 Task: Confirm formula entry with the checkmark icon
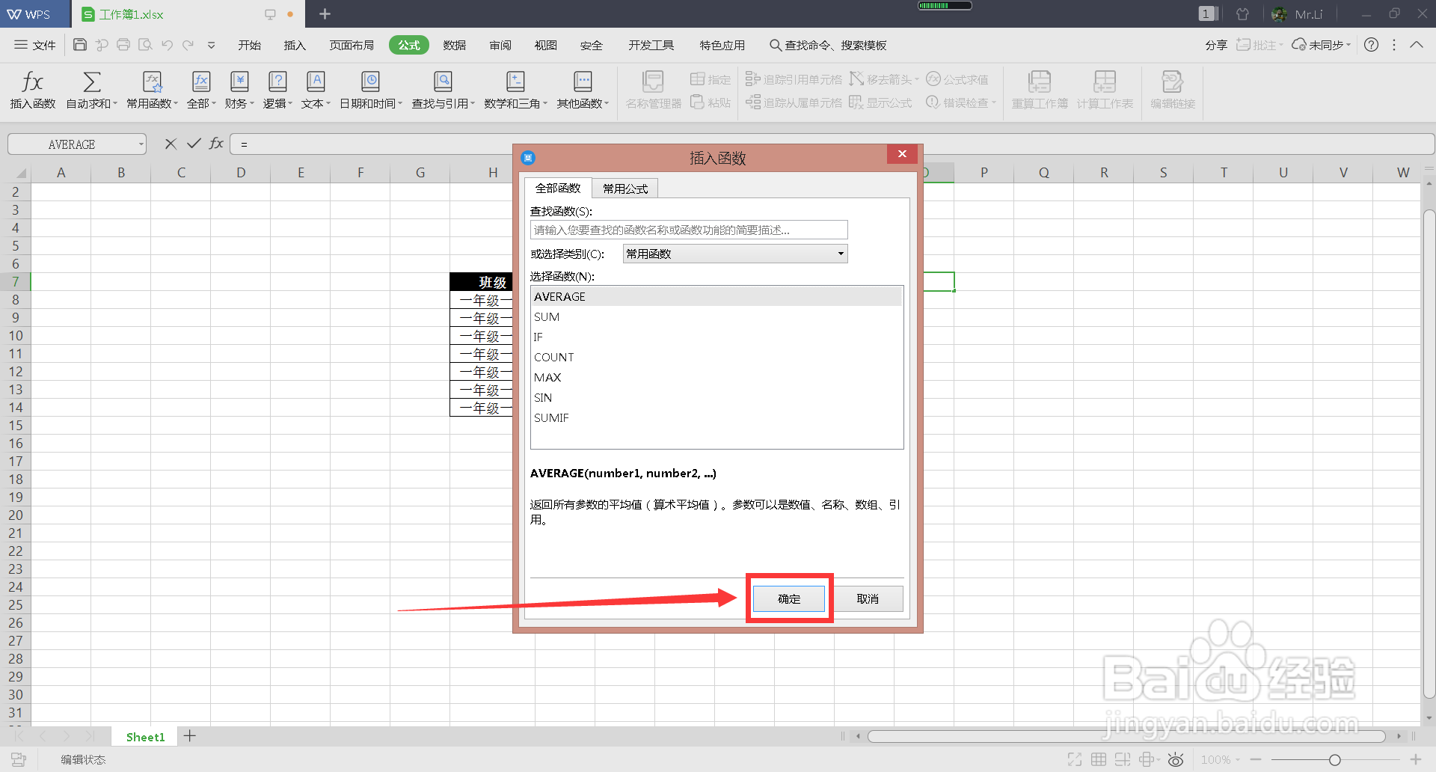[x=194, y=144]
